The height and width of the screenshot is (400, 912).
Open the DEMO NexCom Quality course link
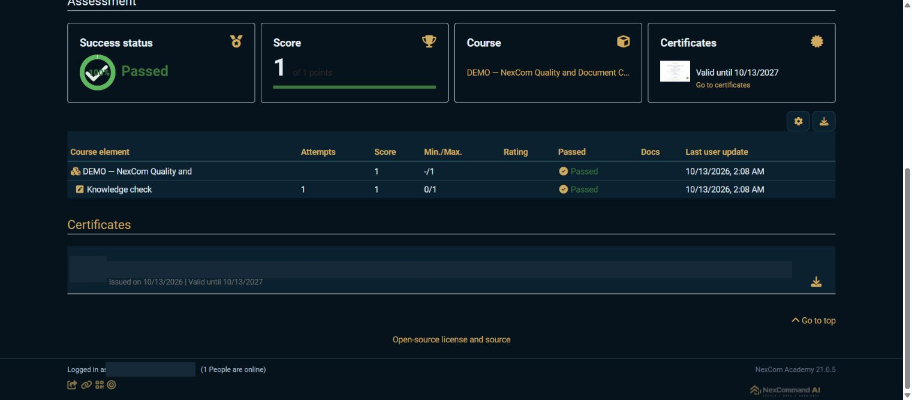(548, 73)
